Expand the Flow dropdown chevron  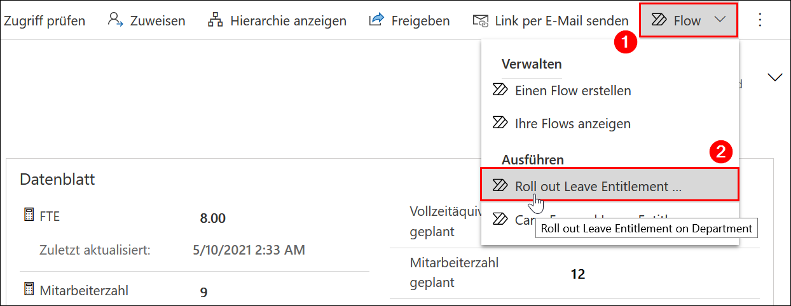(720, 20)
